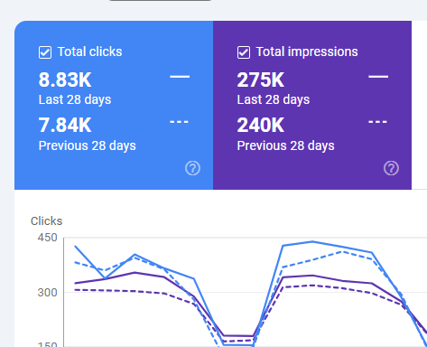
Task: Click the Total impressions label
Action: pos(307,52)
